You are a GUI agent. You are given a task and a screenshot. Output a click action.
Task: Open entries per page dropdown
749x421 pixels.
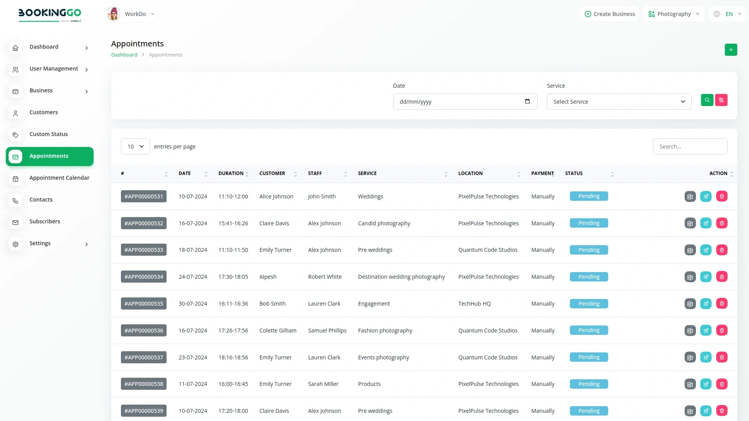click(x=135, y=147)
